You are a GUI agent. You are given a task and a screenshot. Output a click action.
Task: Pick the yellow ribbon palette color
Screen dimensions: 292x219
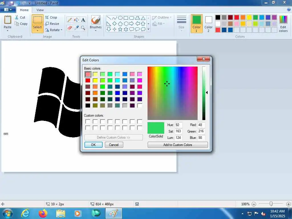[x=249, y=17]
